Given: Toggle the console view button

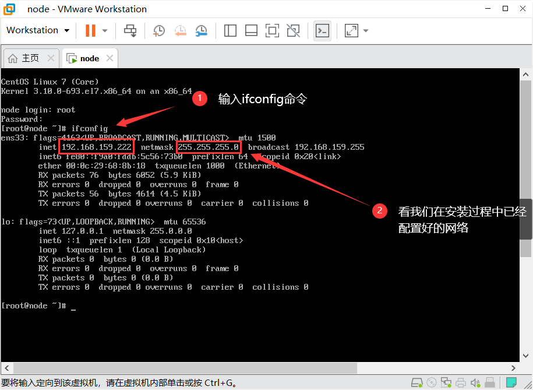Looking at the screenshot, I should pos(322,31).
